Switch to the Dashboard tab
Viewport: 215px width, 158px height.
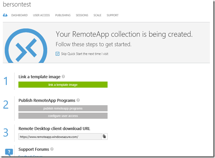point(20,15)
